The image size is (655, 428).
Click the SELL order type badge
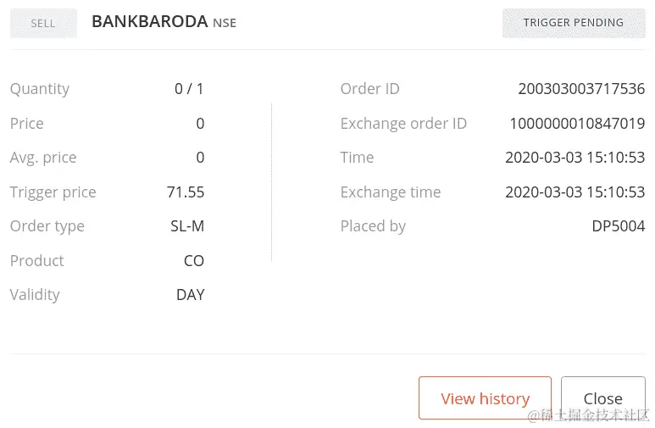point(43,23)
